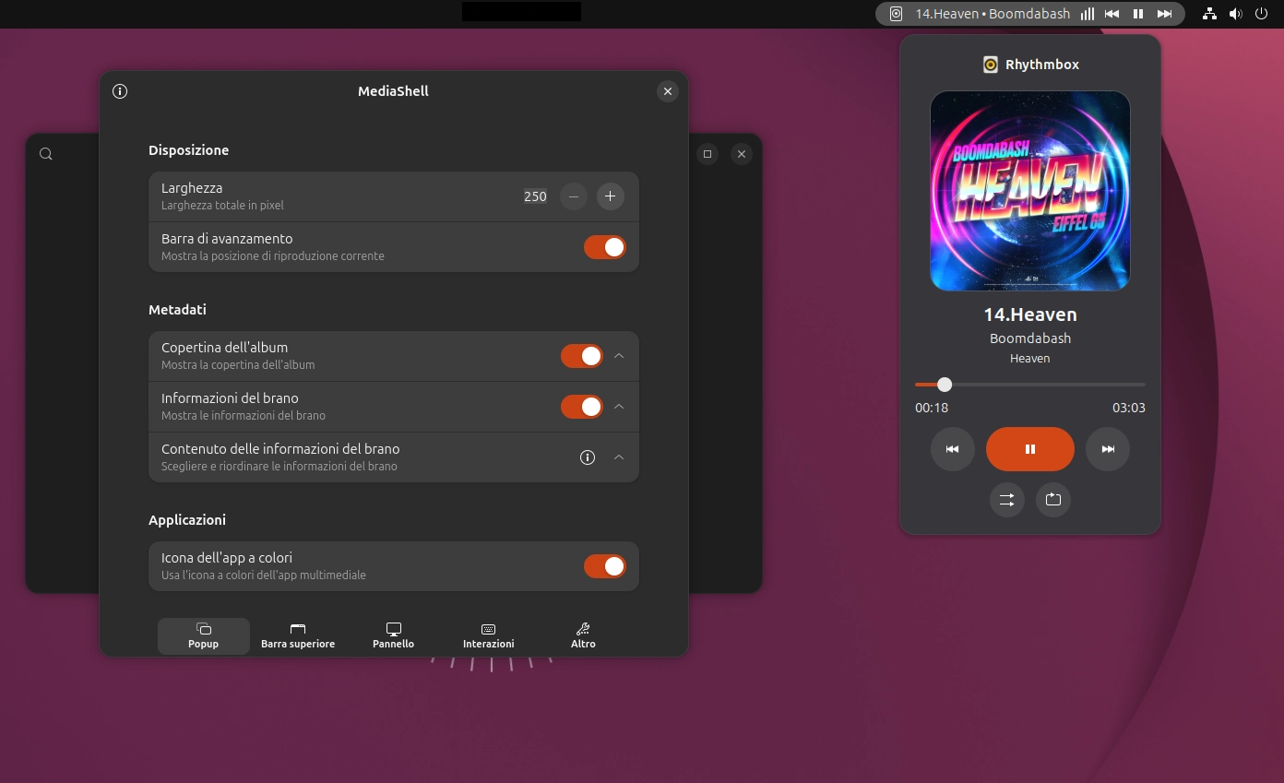
Task: Click the elapsed time 00:18
Action: (932, 408)
